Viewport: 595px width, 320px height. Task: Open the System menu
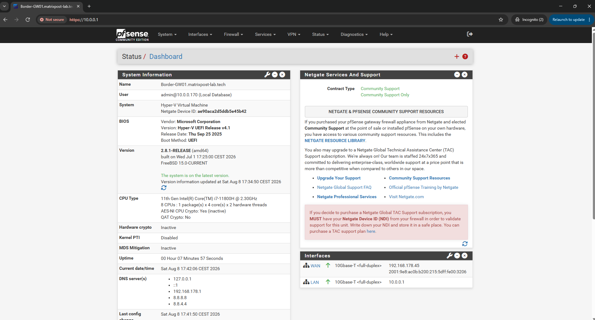[167, 34]
